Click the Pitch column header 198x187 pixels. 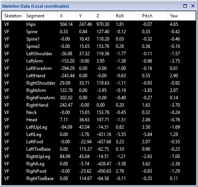click(x=153, y=16)
